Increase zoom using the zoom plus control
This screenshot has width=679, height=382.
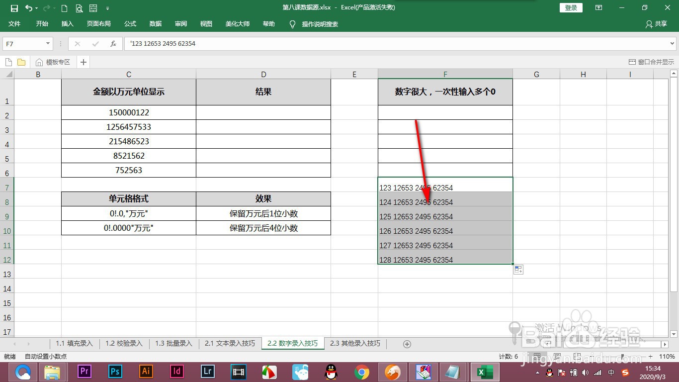pyautogui.click(x=650, y=356)
